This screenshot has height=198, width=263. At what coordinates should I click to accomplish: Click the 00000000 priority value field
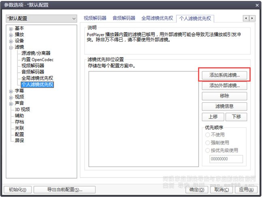pos(226,159)
